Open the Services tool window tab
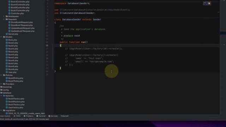This screenshot has height=127, width=226. click(x=53, y=116)
